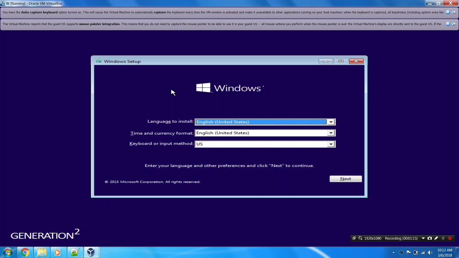This screenshot has width=459, height=258.
Task: Open the volume speaker tray icon
Action: [430, 253]
